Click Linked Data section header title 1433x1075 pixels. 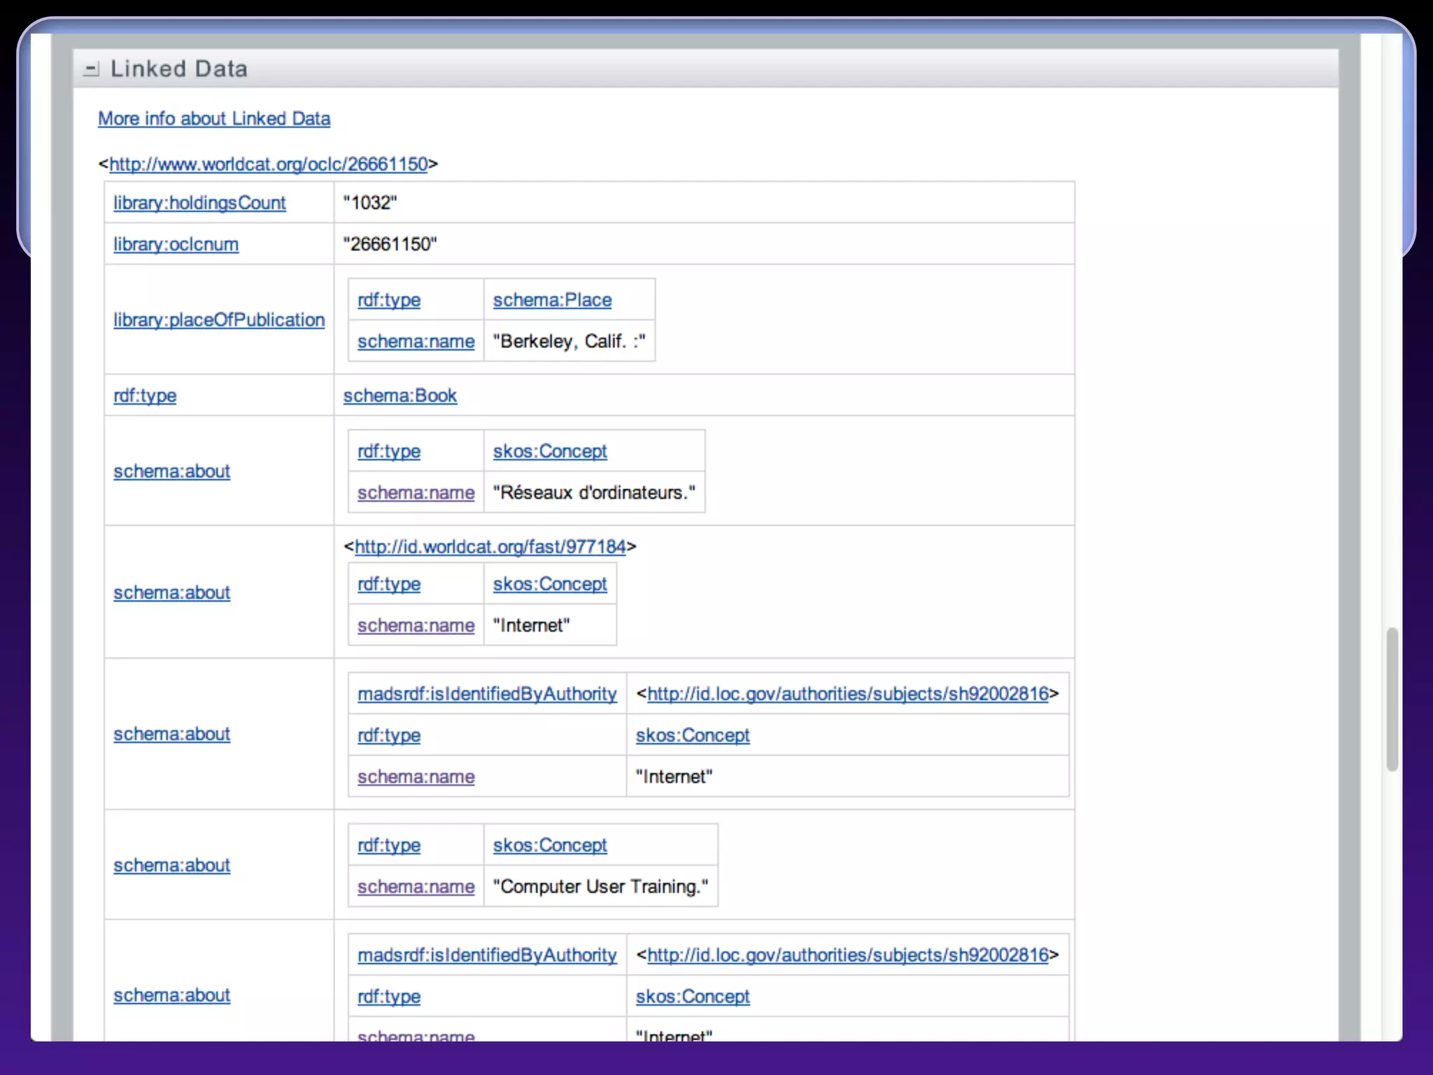click(179, 69)
